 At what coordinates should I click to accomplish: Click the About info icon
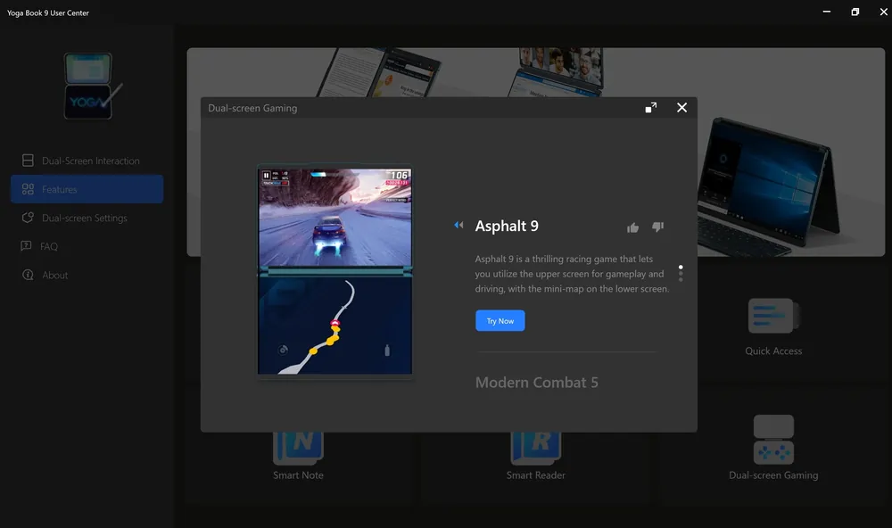[x=28, y=275]
